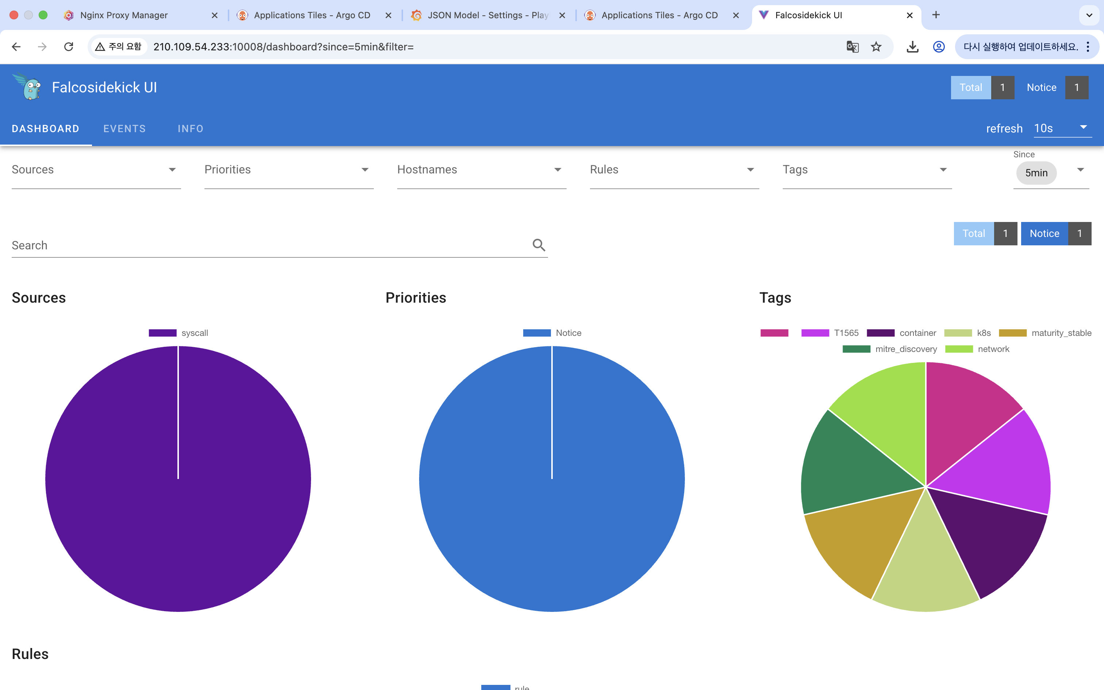Viewport: 1104px width, 690px height.
Task: Click the search magnifier icon
Action: click(x=539, y=245)
